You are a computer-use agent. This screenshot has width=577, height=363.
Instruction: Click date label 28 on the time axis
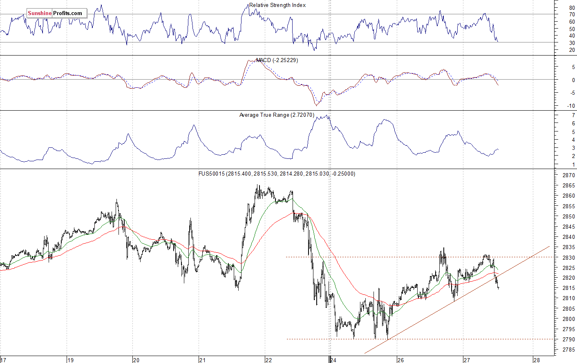click(x=537, y=360)
